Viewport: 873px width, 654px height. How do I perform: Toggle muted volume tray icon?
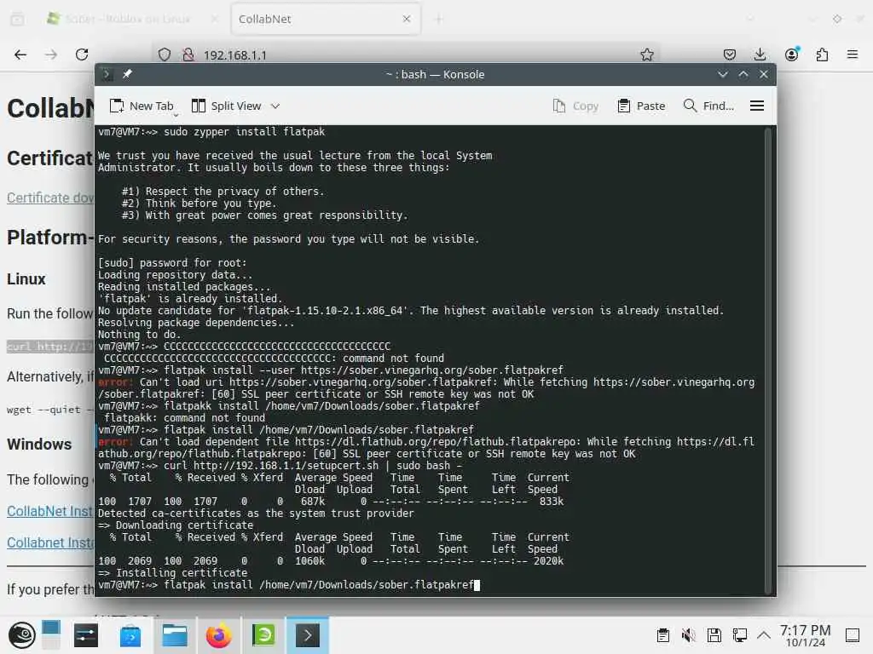coord(689,635)
